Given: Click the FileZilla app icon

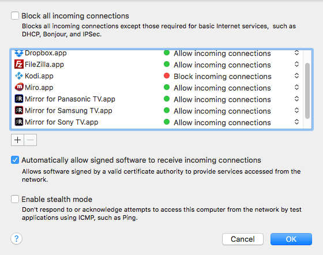Looking at the screenshot, I should point(19,64).
